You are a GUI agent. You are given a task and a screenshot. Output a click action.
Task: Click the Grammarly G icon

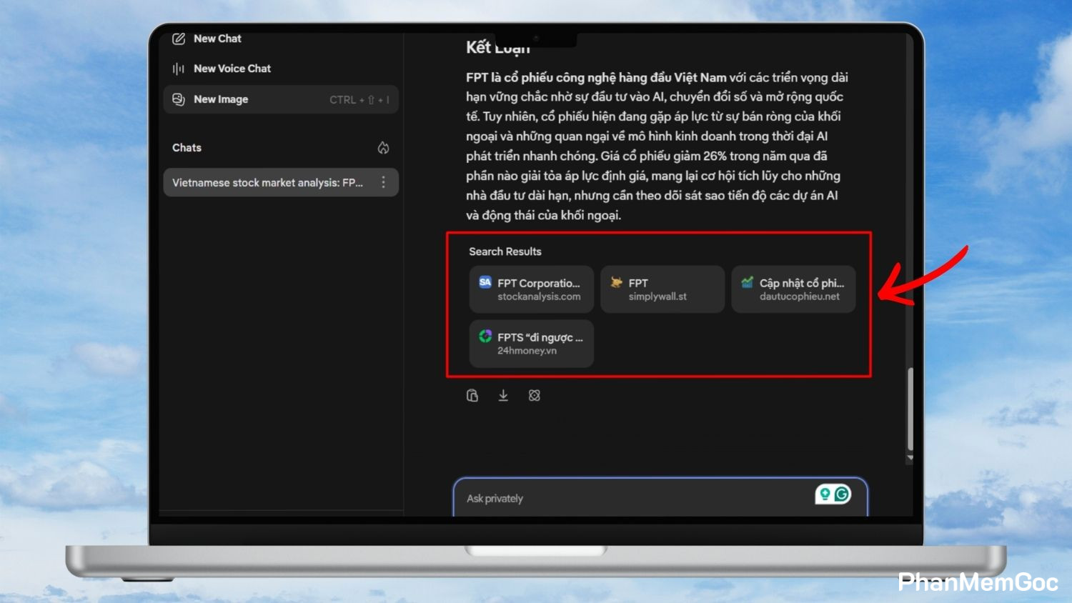(x=842, y=494)
